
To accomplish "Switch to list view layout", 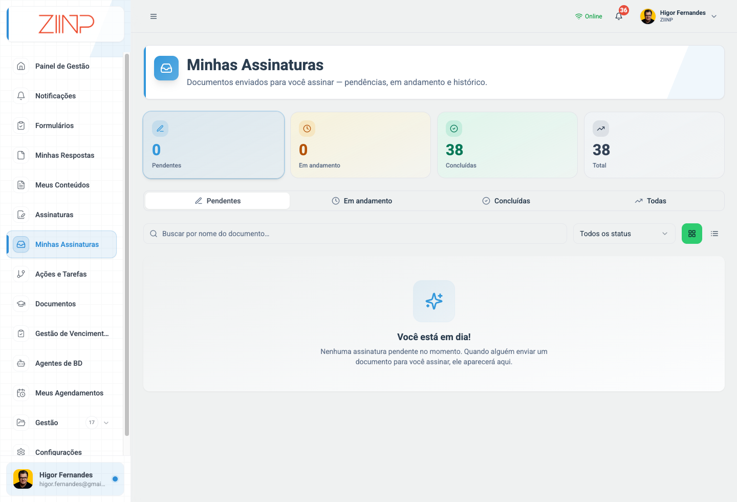I will tap(714, 234).
